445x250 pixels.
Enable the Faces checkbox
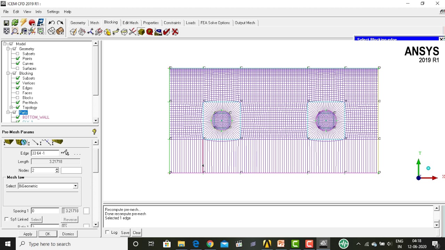tap(18, 93)
